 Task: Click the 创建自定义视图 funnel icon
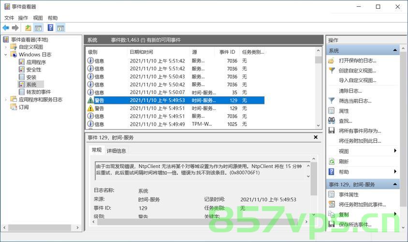332,70
